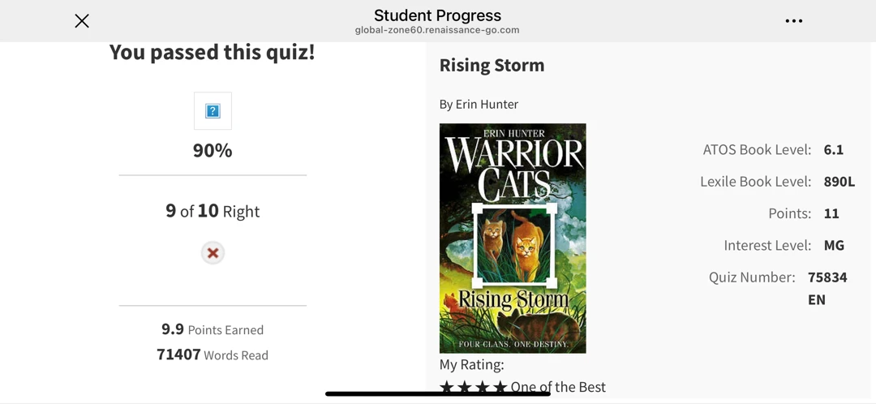
Task: Click the ATOS Book Level value 6.1
Action: click(833, 150)
